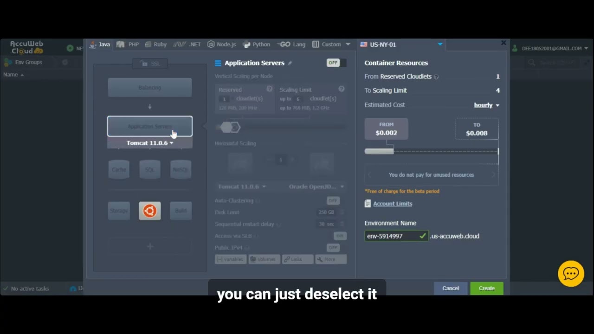
Task: Open the Volumes button
Action: point(264,259)
